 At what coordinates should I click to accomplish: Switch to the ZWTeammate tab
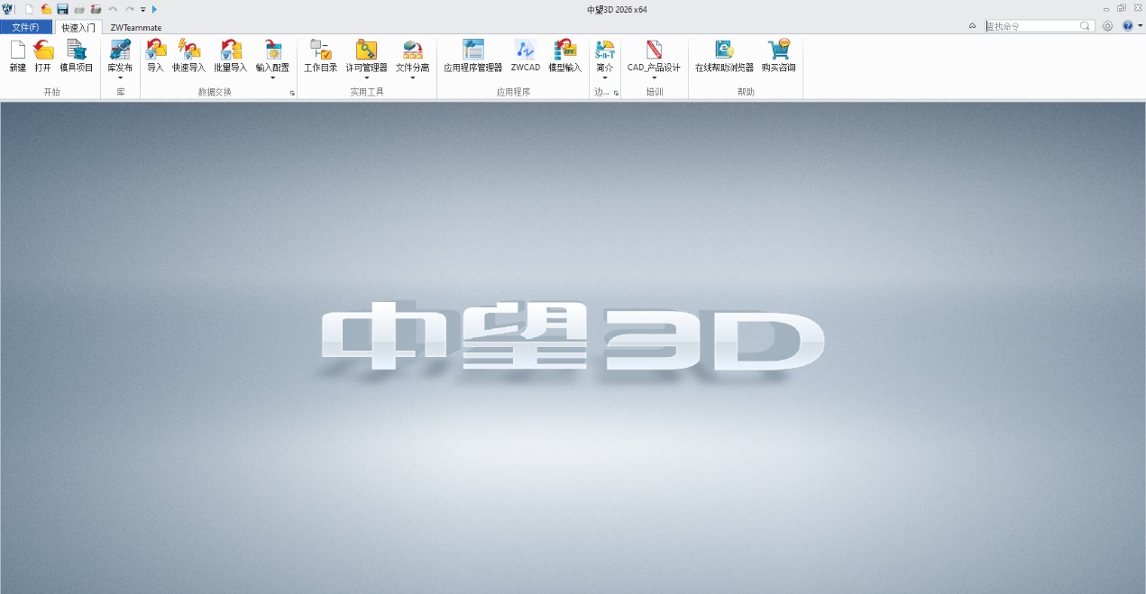(x=136, y=27)
